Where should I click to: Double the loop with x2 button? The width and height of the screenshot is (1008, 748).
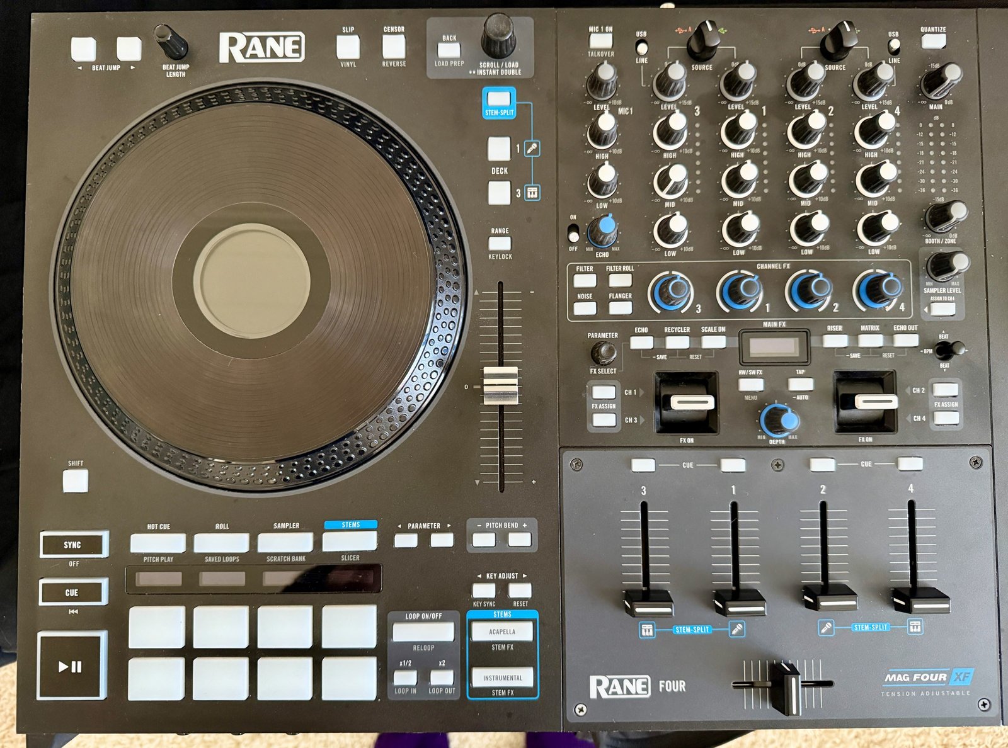[442, 677]
